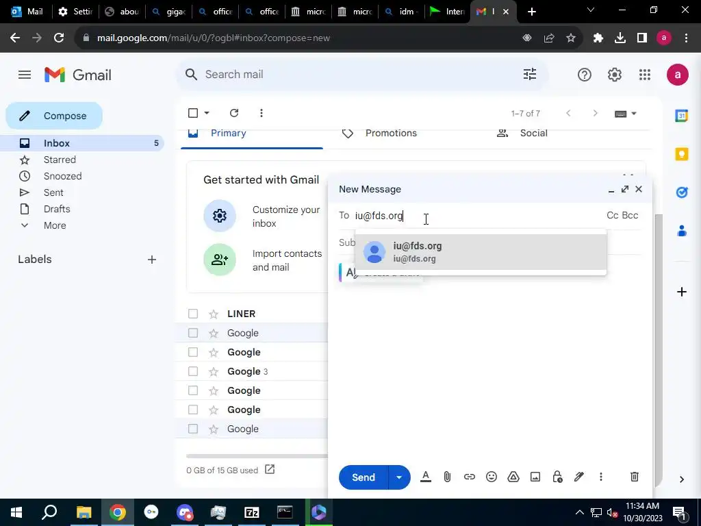The height and width of the screenshot is (526, 701).
Task: Open Google Calendar side panel
Action: [681, 116]
